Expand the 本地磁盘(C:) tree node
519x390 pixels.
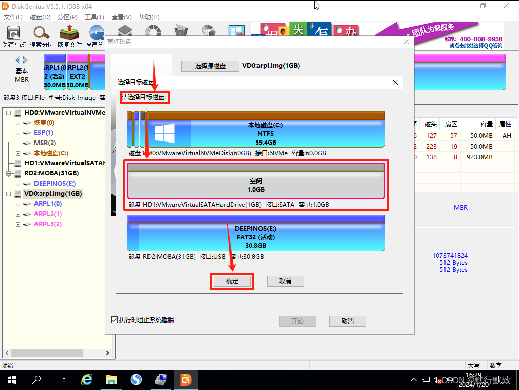click(x=18, y=153)
